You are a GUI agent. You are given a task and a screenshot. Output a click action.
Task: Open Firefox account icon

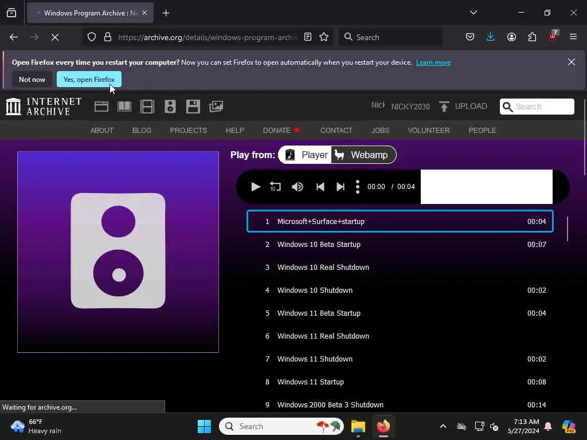click(x=511, y=37)
